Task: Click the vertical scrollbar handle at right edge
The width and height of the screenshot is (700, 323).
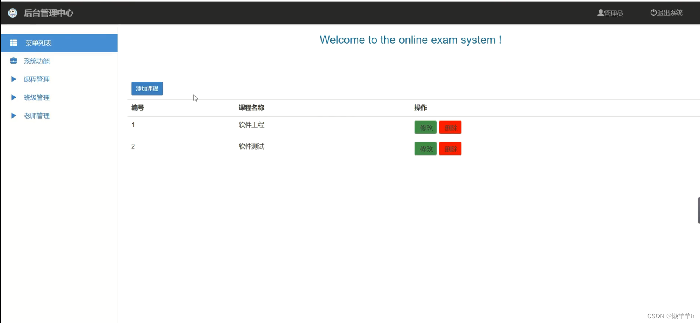Action: pyautogui.click(x=699, y=210)
